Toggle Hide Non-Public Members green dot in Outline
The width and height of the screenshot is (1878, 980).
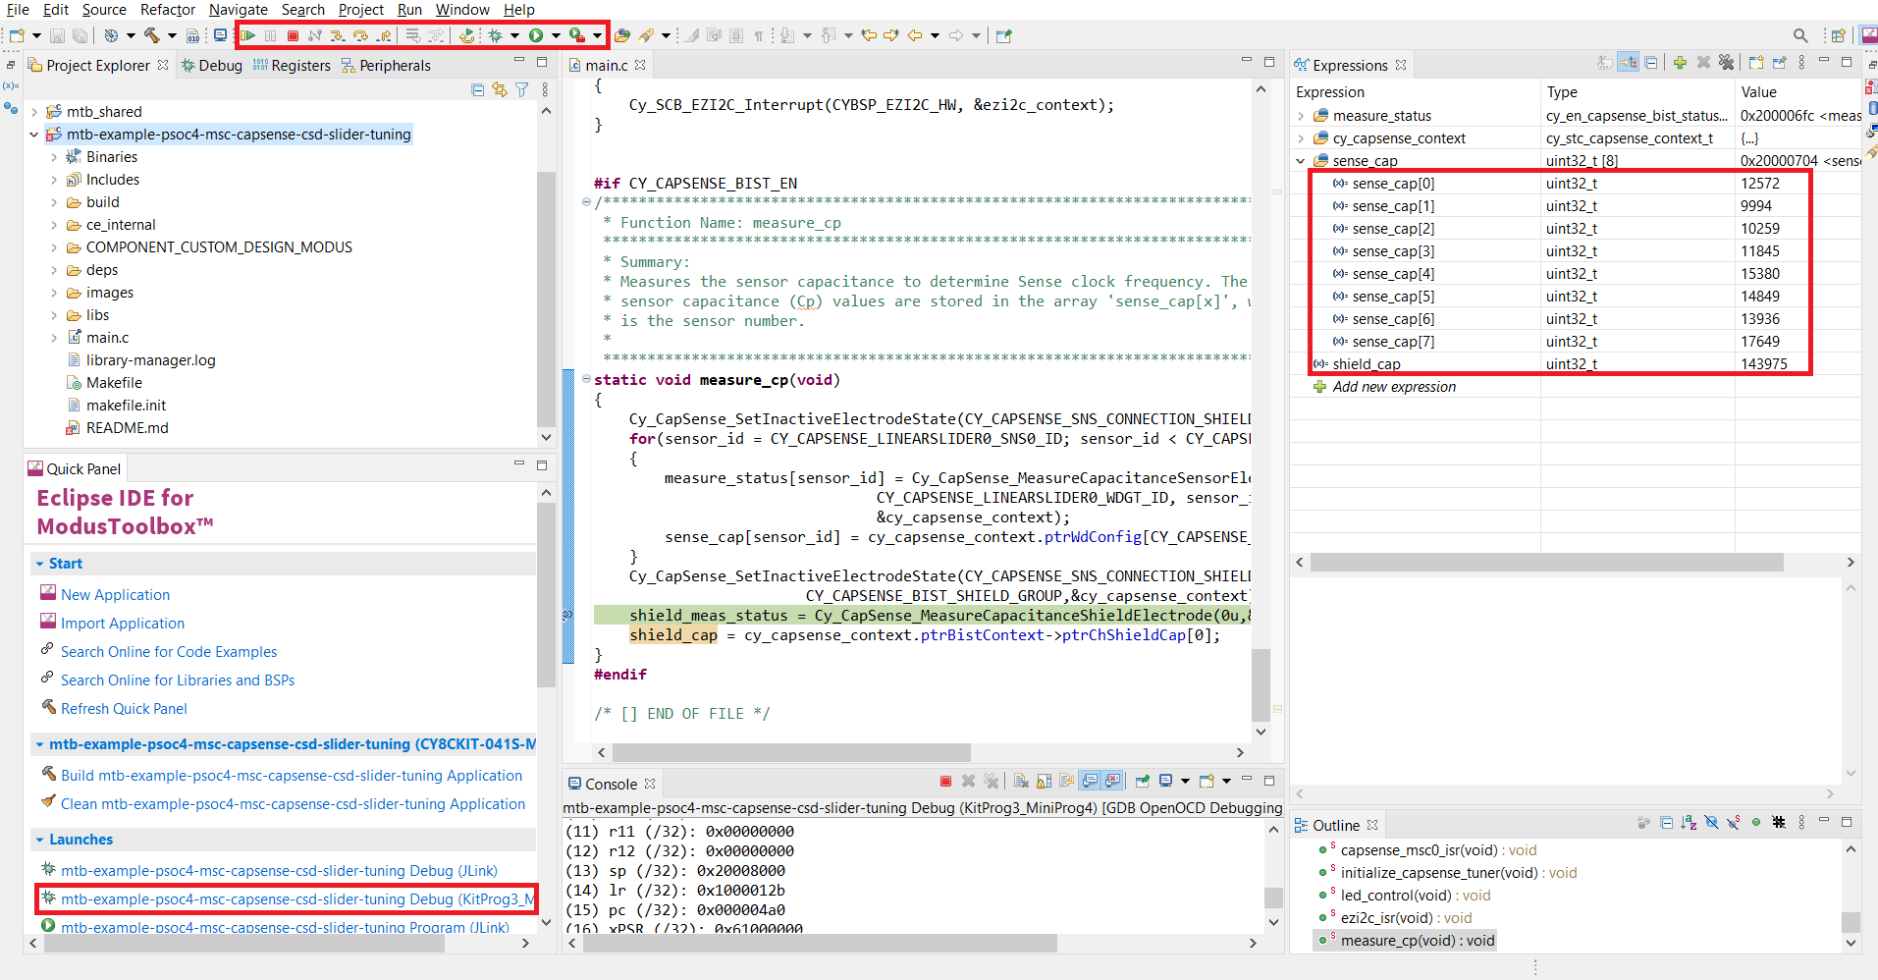click(x=1756, y=823)
